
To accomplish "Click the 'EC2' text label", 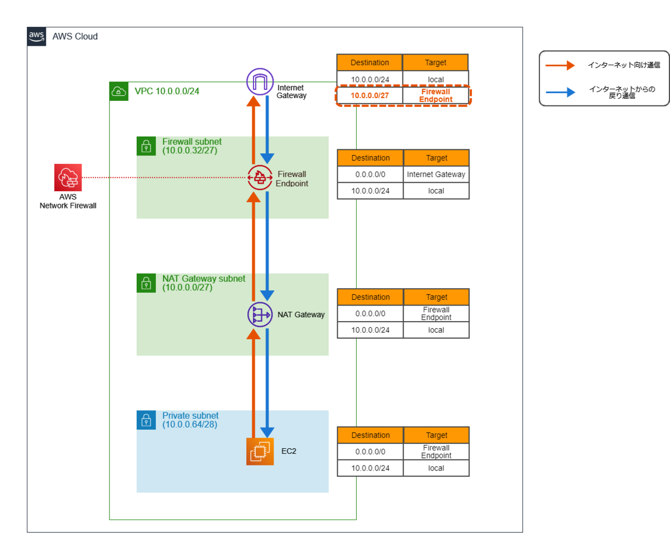I will point(289,451).
